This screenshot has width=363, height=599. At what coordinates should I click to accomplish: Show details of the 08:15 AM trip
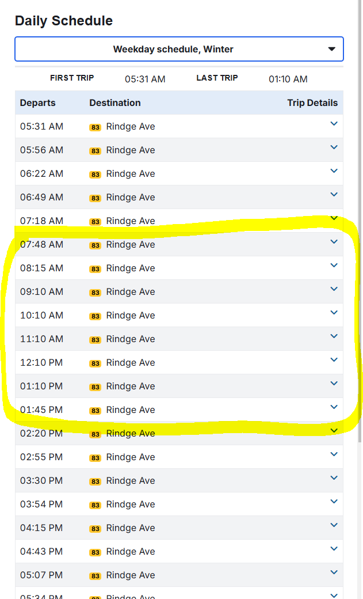tap(334, 266)
